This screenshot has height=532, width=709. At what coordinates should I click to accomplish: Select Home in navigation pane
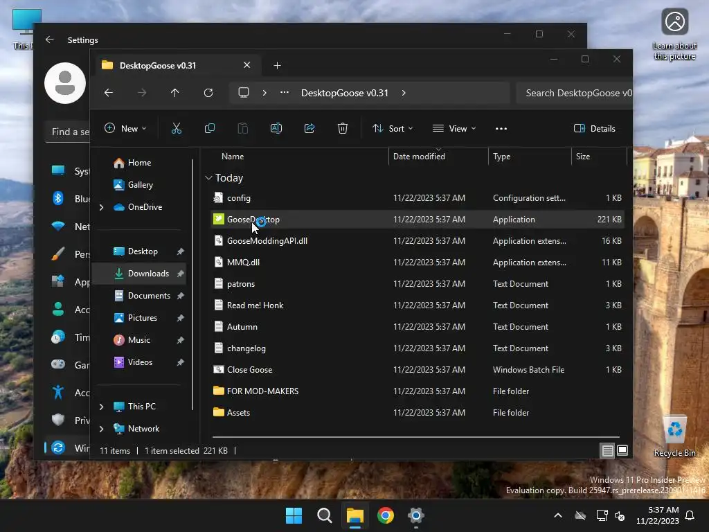(139, 162)
